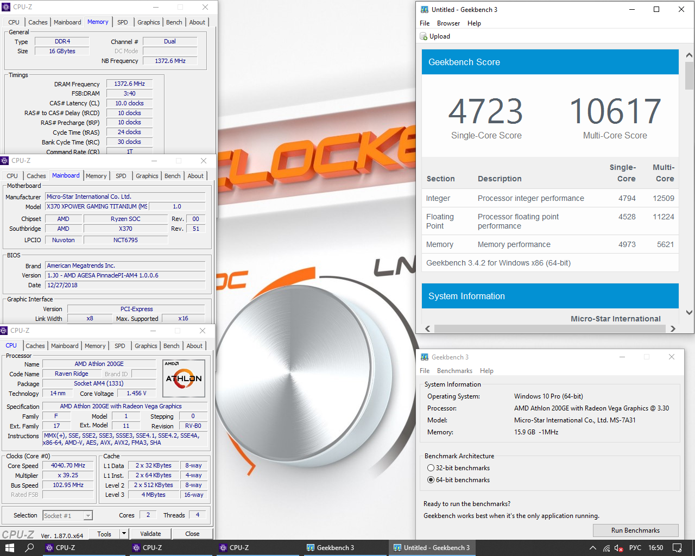Click the Multiplier x 39.25 value
The image size is (695, 556).
(x=68, y=475)
